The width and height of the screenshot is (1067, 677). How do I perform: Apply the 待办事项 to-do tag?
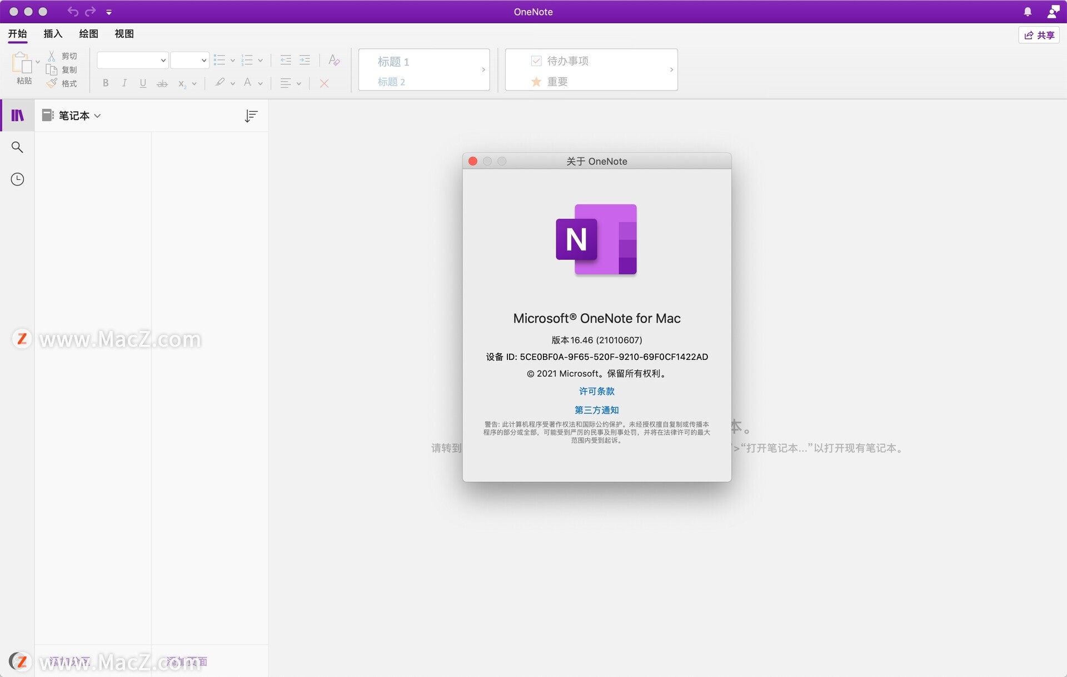pyautogui.click(x=560, y=61)
